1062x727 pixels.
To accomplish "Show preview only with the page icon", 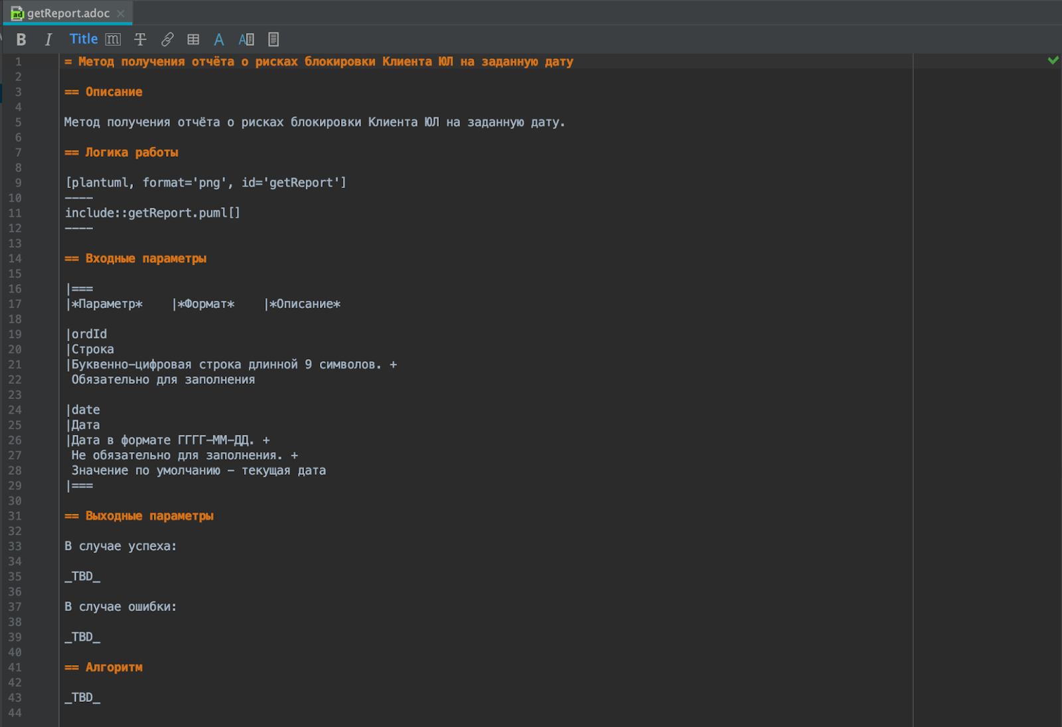I will 273,40.
